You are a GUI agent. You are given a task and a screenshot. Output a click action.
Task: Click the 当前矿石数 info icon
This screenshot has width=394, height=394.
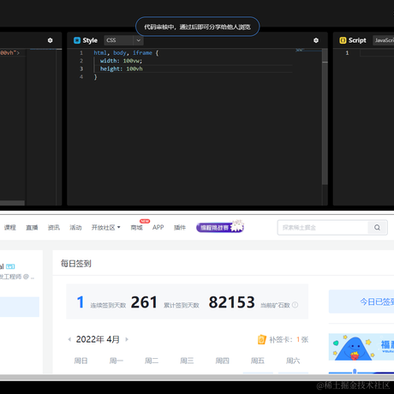pyautogui.click(x=295, y=305)
